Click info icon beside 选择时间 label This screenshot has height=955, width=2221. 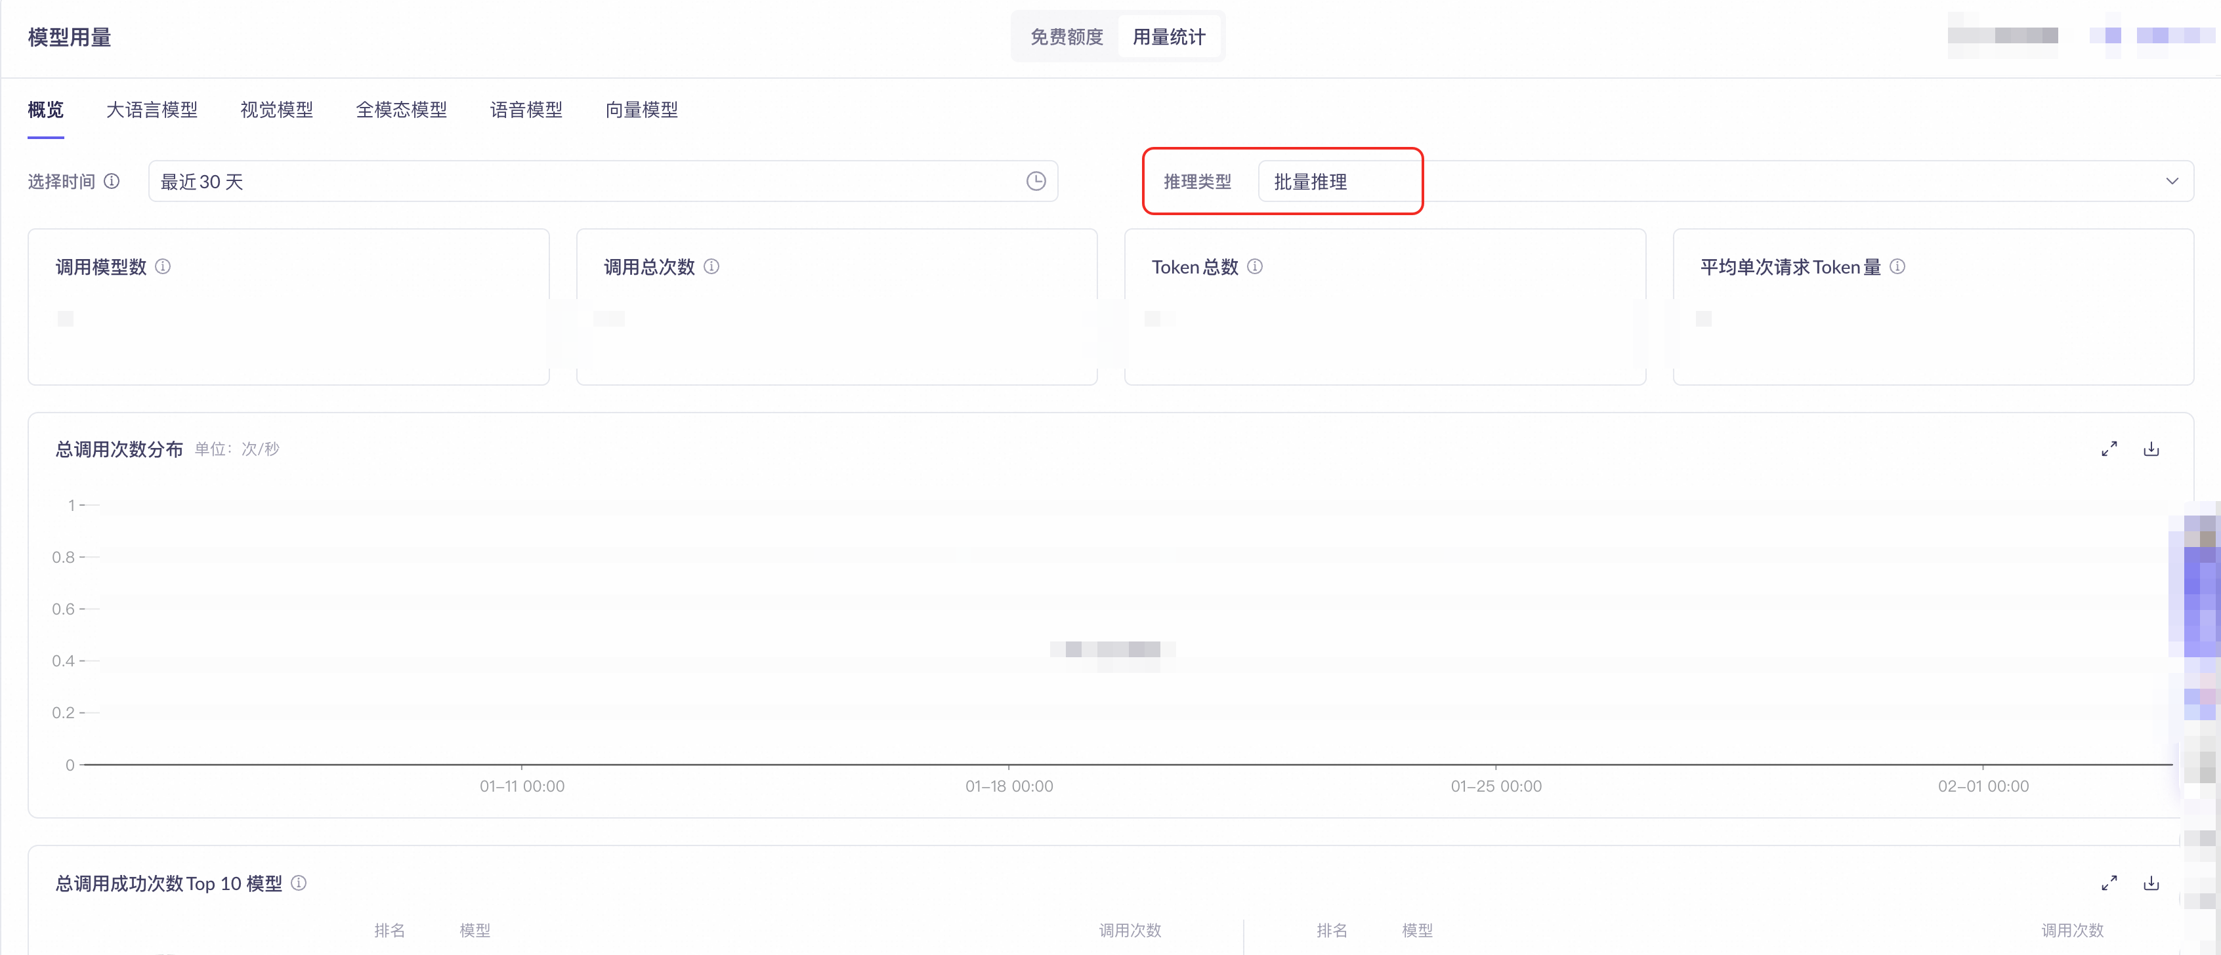(112, 181)
